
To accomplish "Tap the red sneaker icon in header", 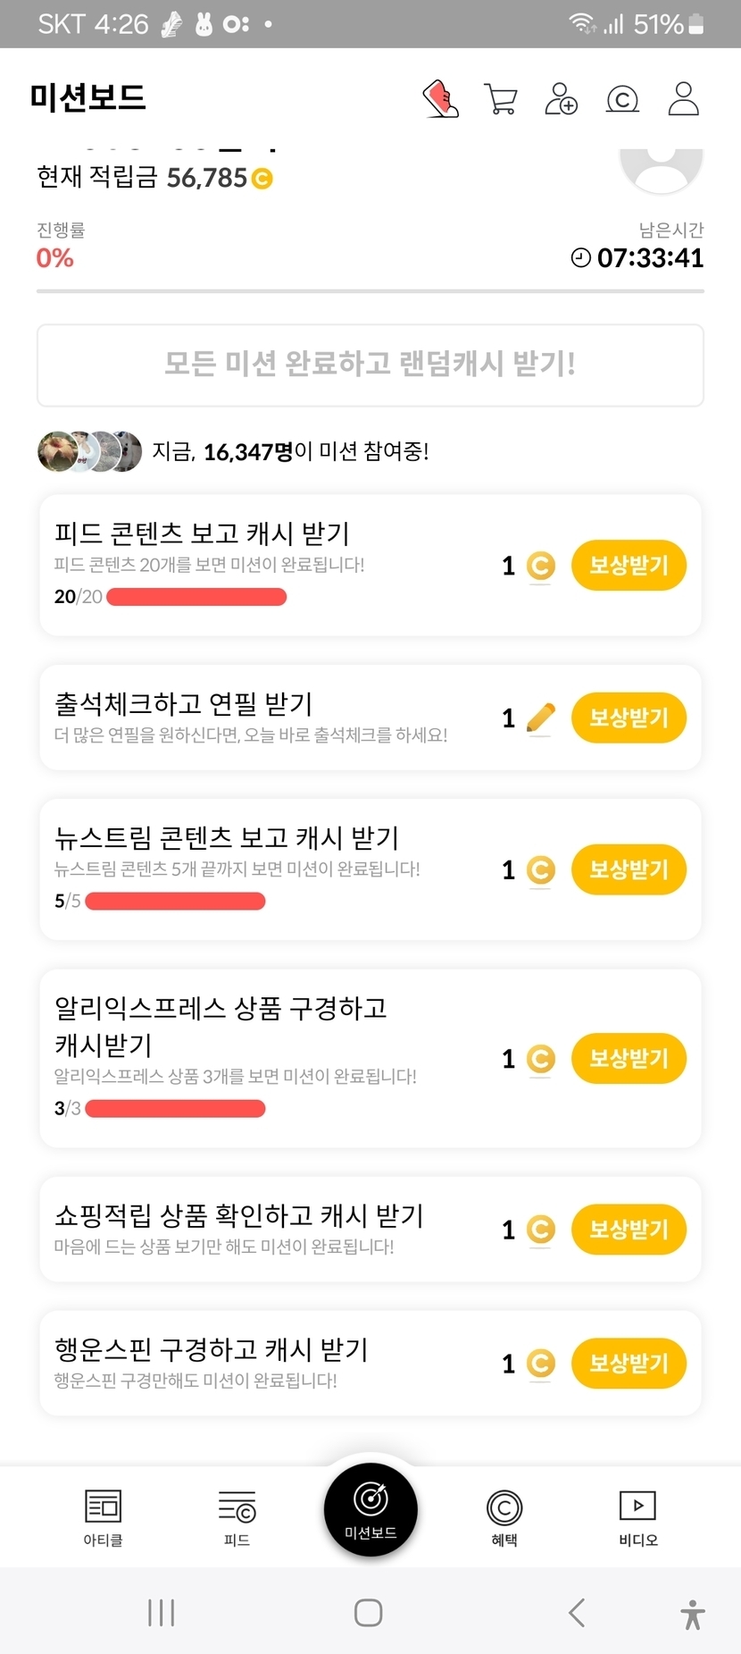I will pos(440,98).
